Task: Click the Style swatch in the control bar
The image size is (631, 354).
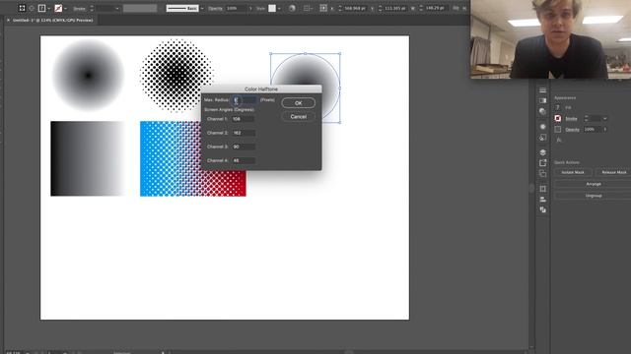Action: pos(272,9)
